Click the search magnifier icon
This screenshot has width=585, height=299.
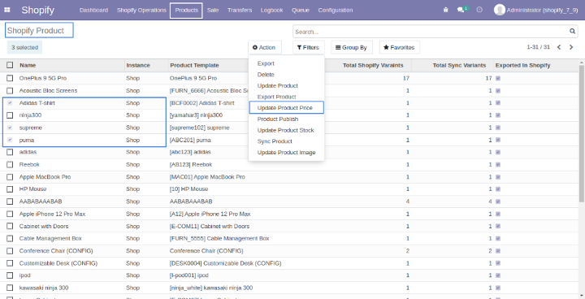point(572,32)
